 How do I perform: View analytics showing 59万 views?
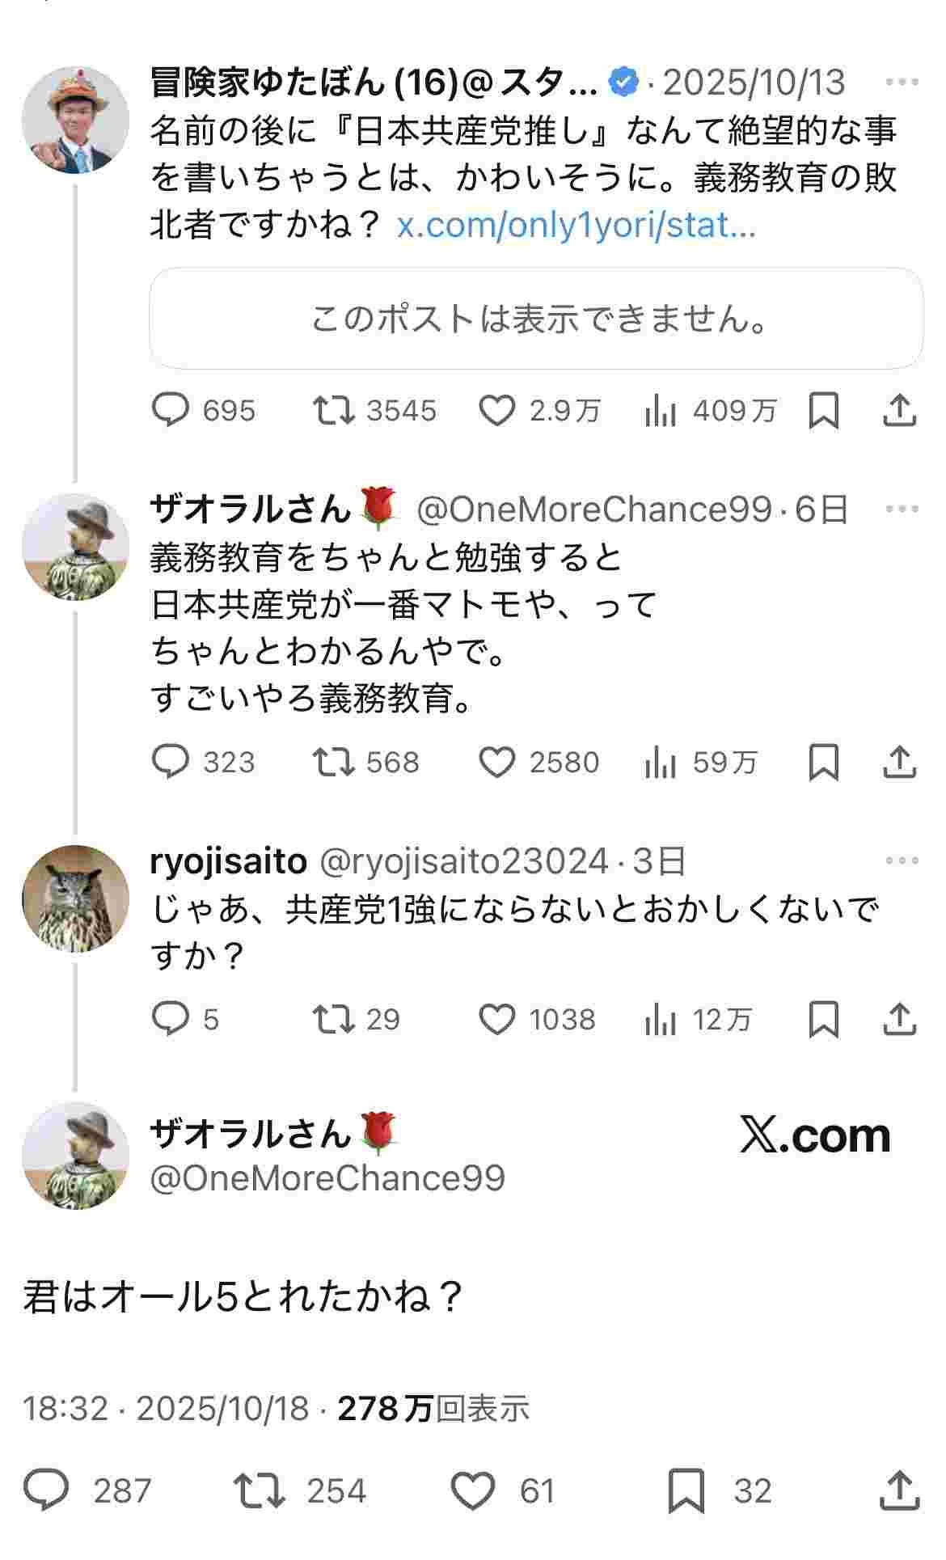click(x=661, y=762)
